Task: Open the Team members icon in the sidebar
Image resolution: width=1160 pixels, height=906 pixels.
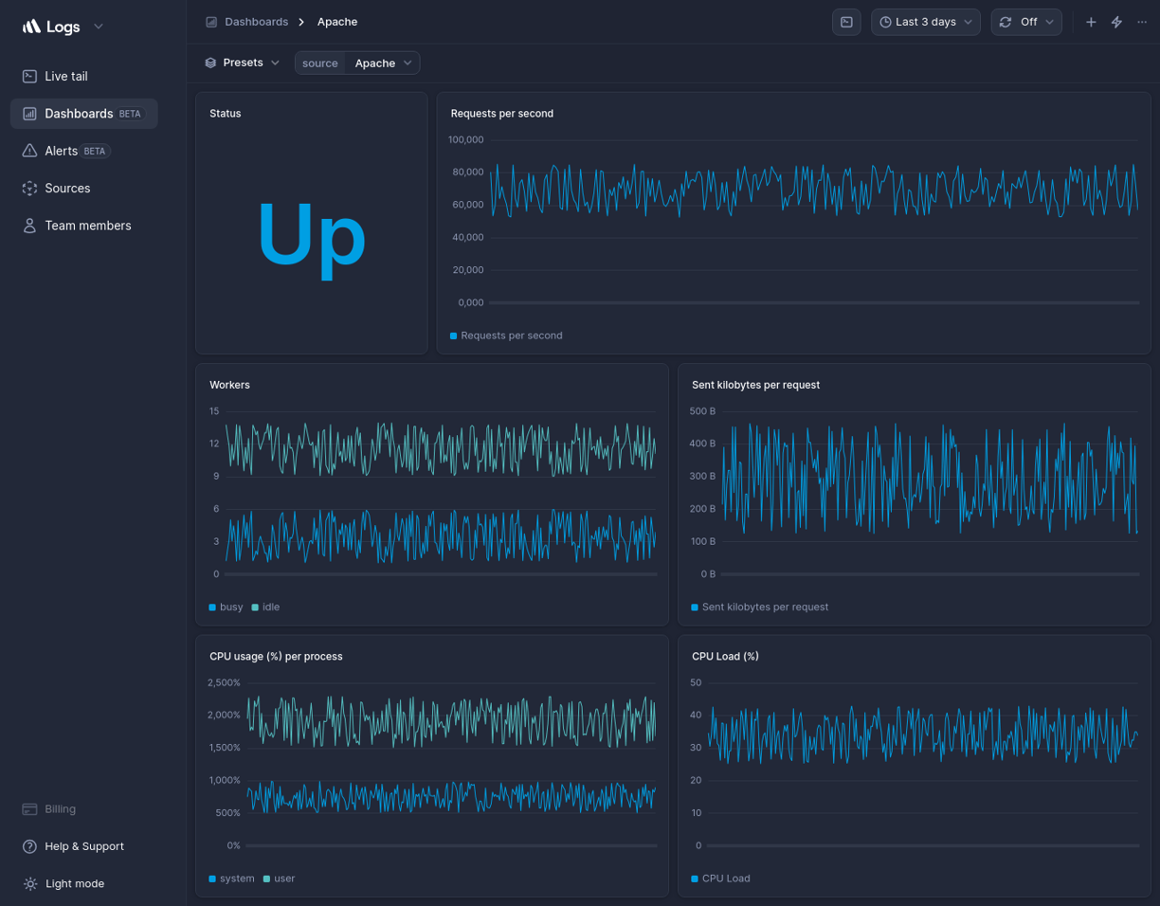Action: (x=28, y=226)
